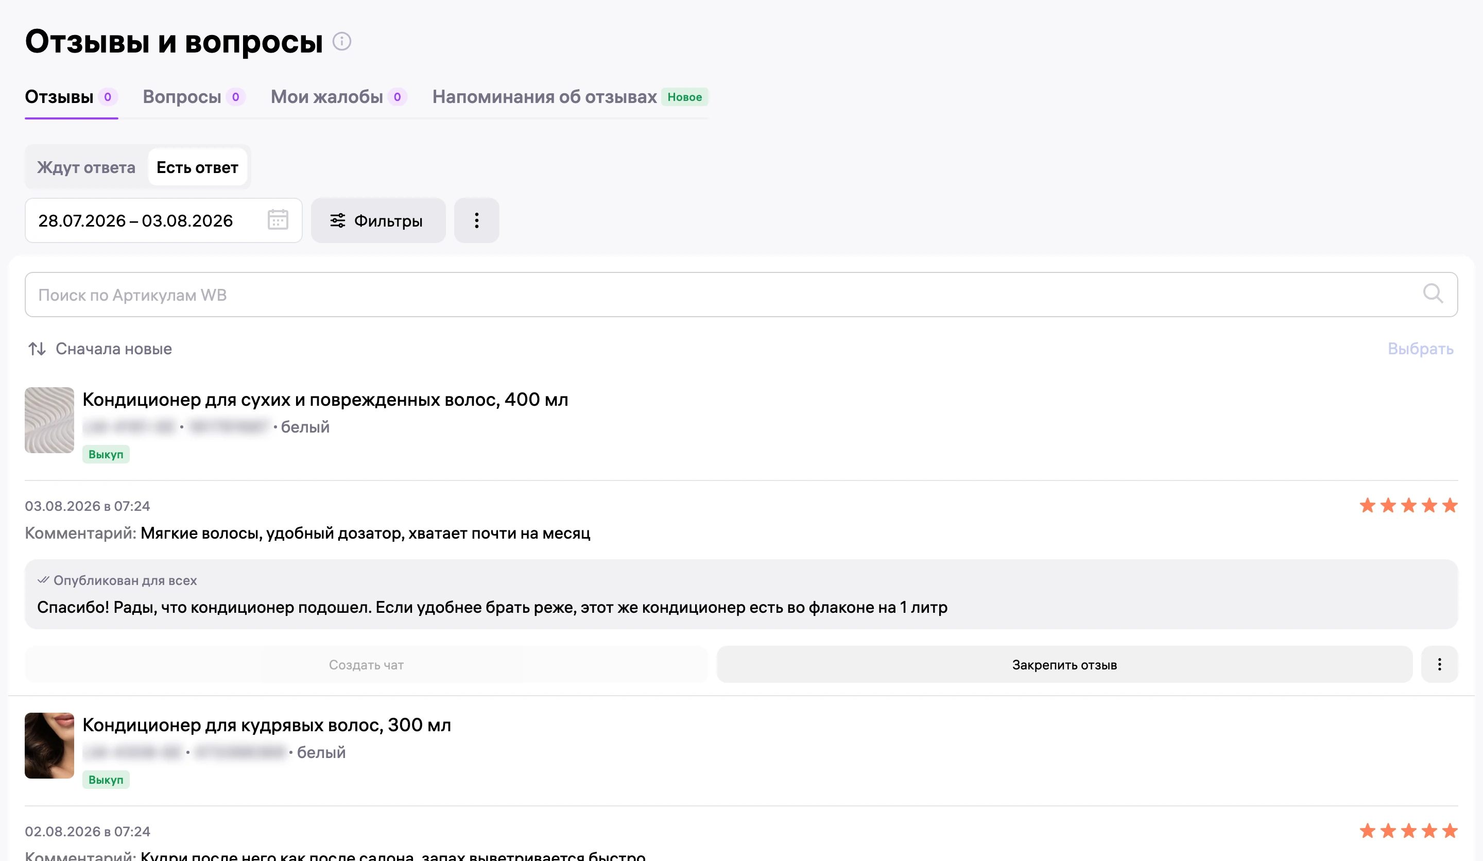Click the search magnifier icon
Screen dimensions: 1483x861
click(x=1433, y=294)
